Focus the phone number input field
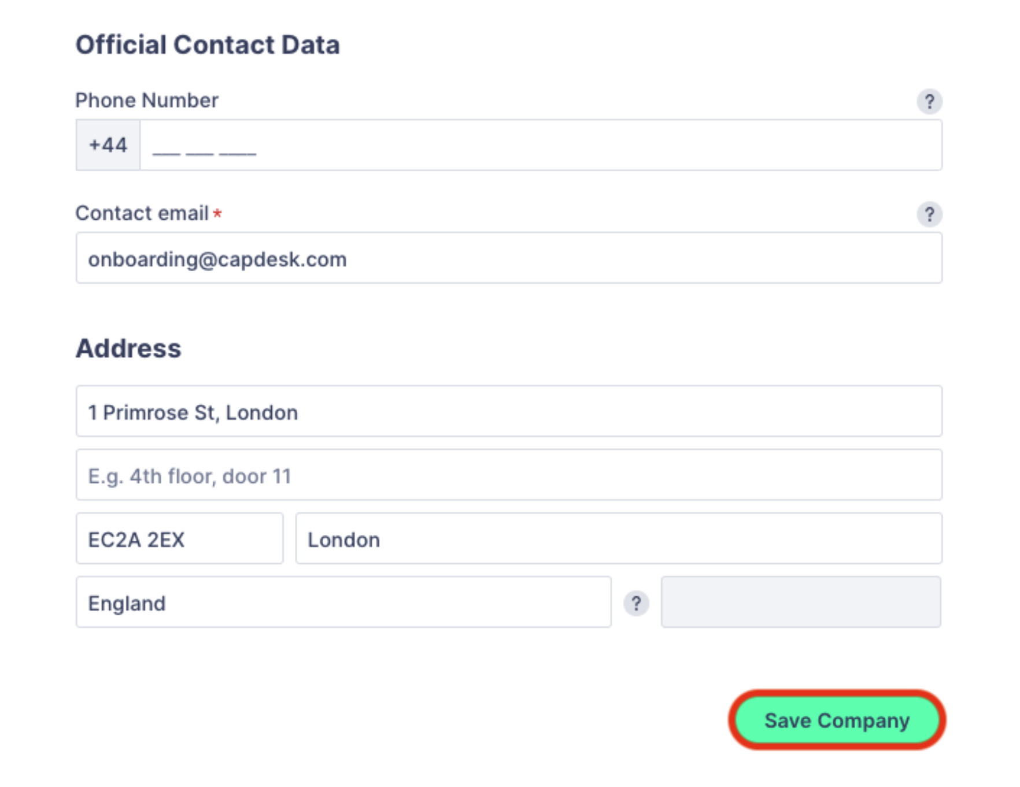 coord(541,145)
